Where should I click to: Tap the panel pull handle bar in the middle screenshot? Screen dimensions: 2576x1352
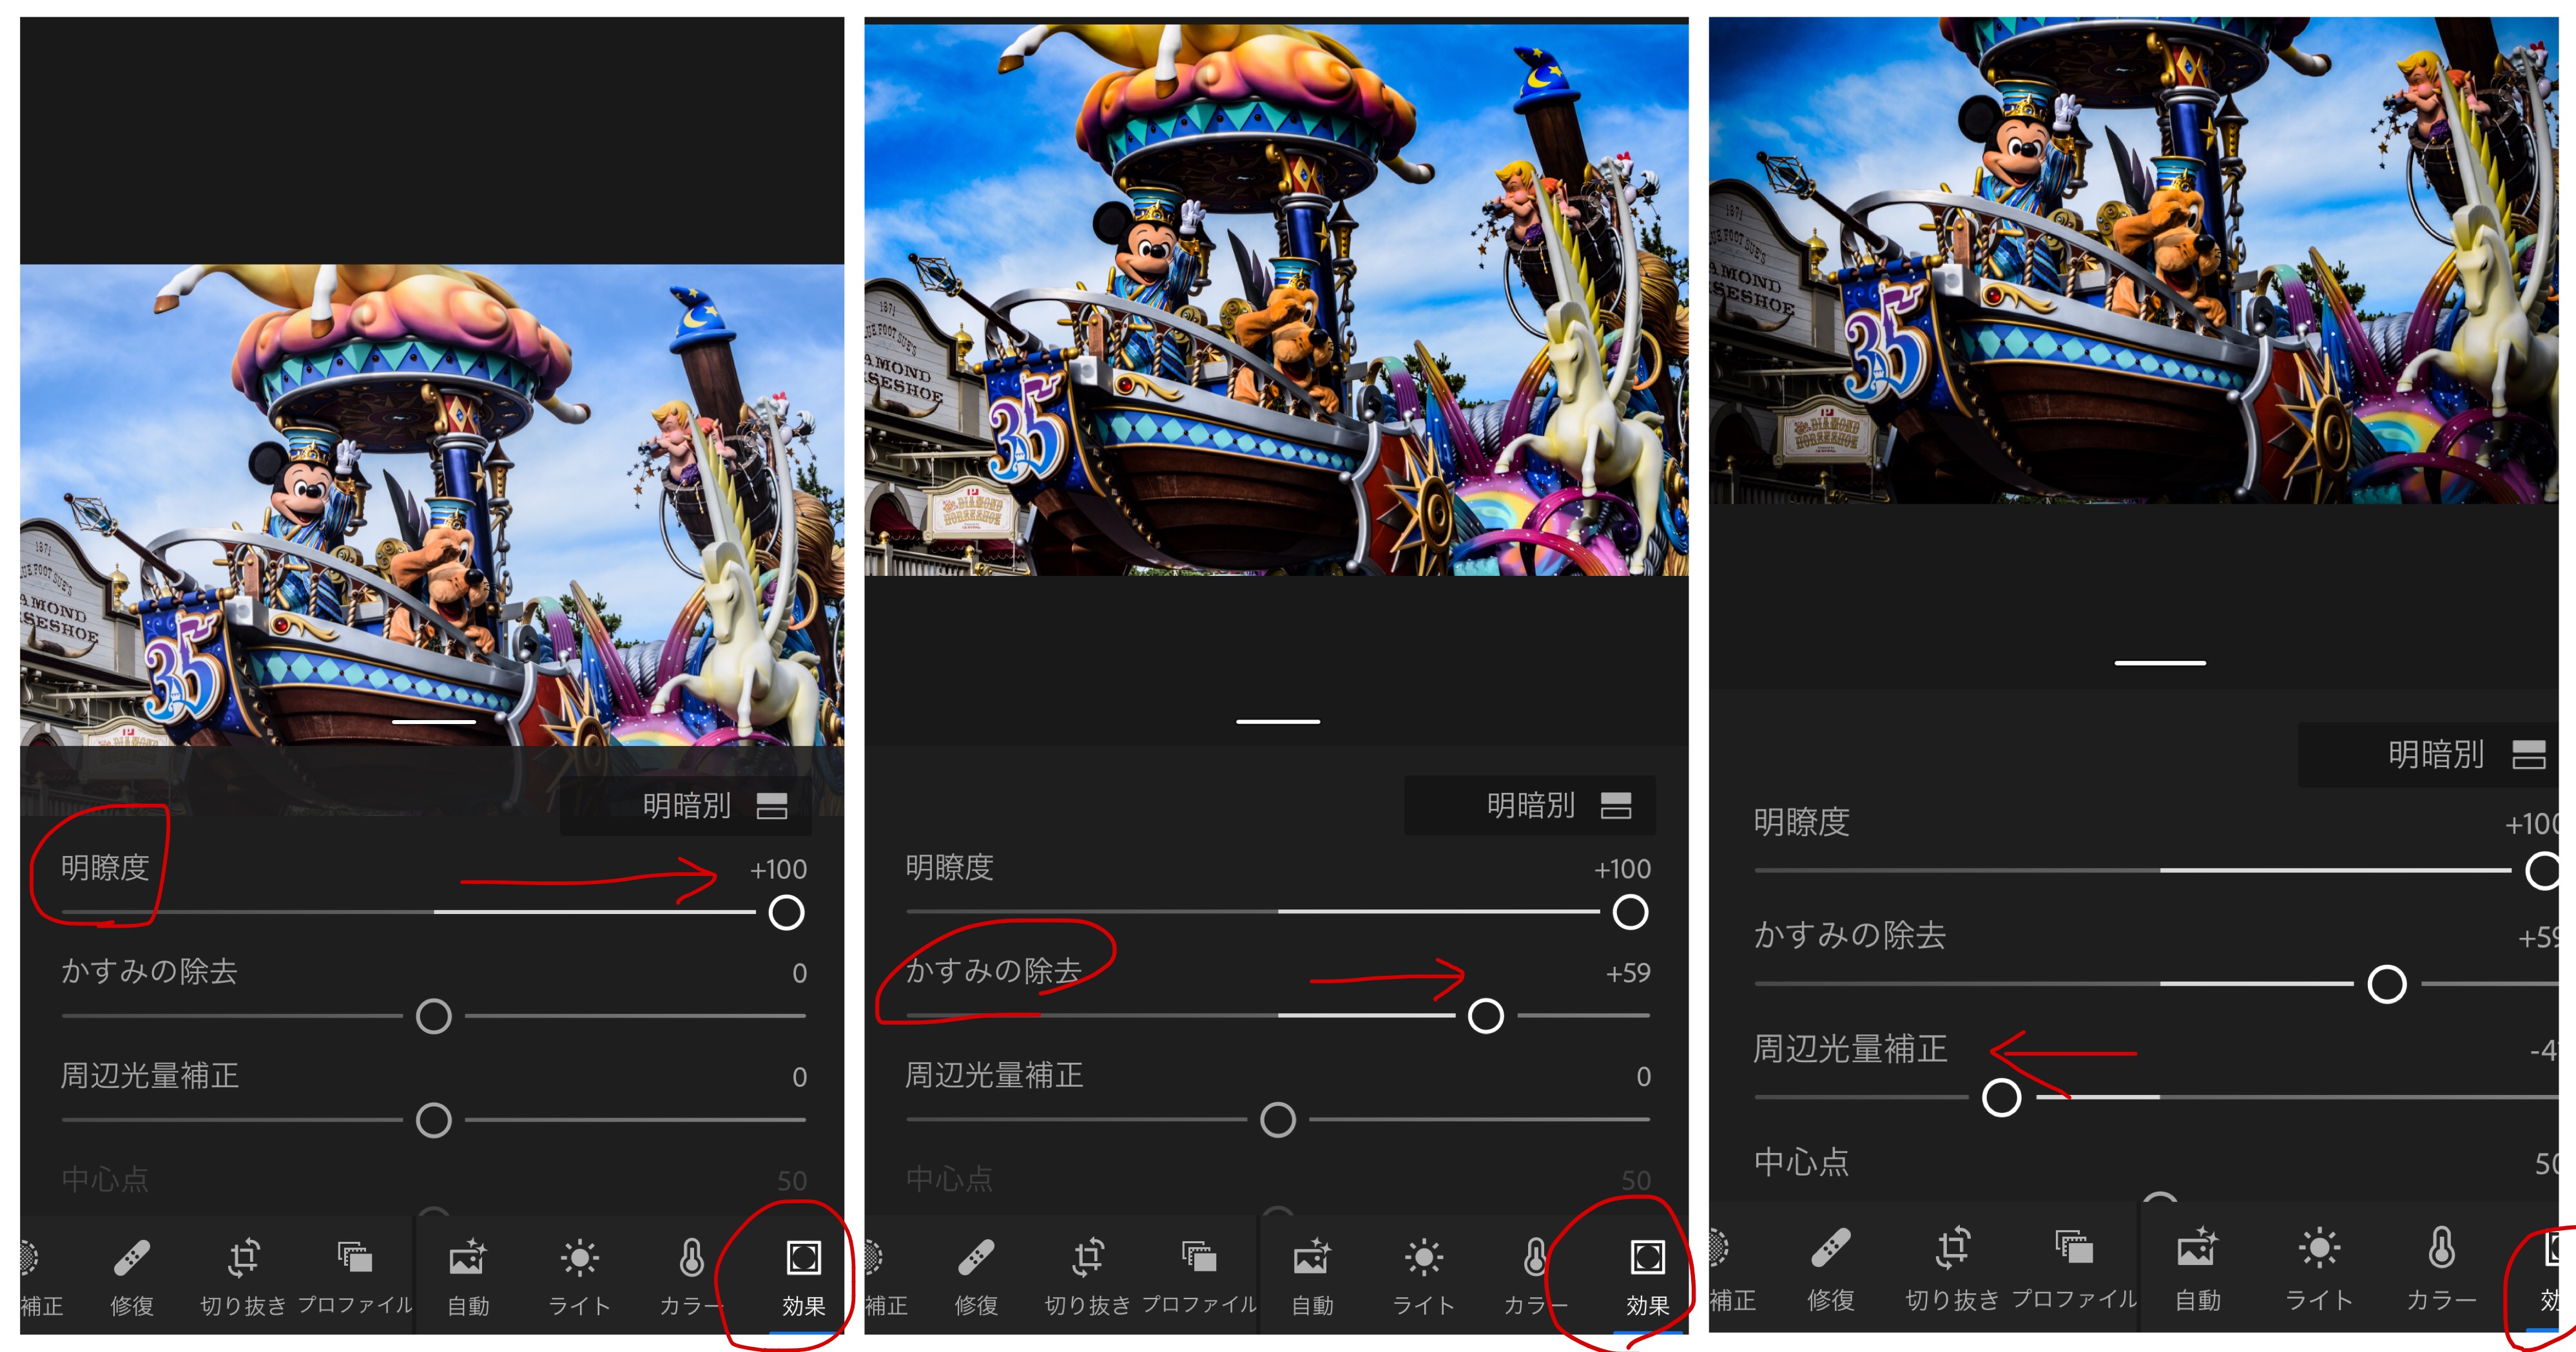pos(1278,721)
